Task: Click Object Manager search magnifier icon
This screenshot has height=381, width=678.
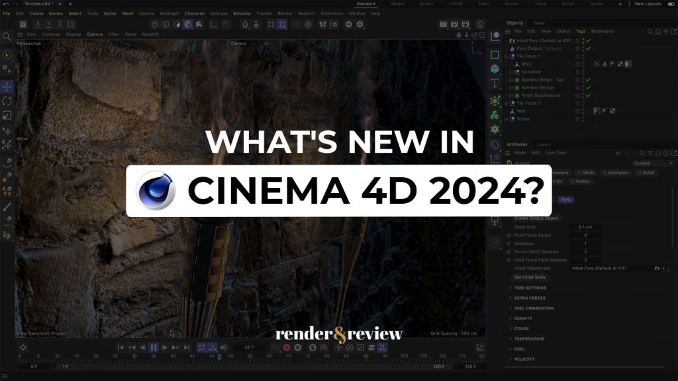Action: 650,32
